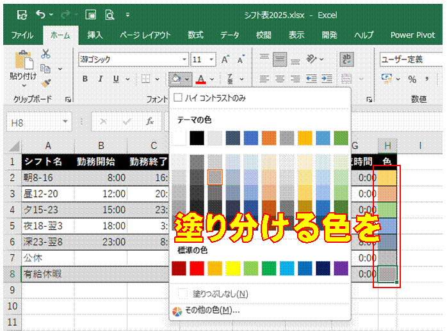Open clipboard pane dialog launcher
The height and width of the screenshot is (331, 447).
(68, 99)
